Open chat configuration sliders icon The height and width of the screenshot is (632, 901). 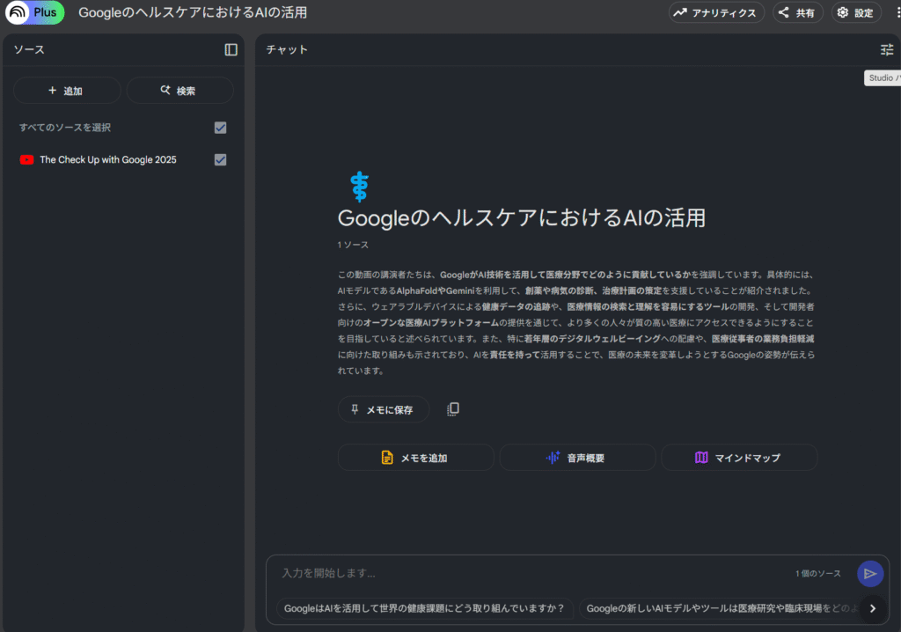887,50
